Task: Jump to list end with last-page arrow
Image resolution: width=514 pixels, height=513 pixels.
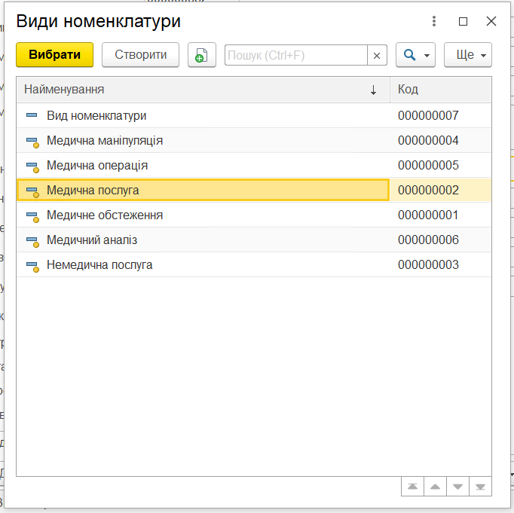Action: click(480, 487)
